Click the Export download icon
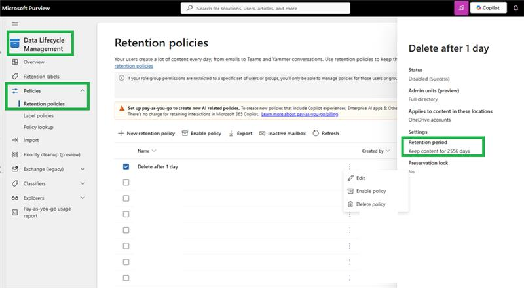The image size is (524, 288). (231, 134)
